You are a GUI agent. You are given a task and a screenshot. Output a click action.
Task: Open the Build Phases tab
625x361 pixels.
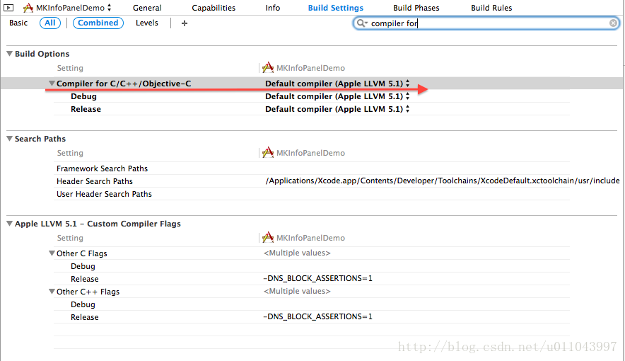(x=416, y=8)
